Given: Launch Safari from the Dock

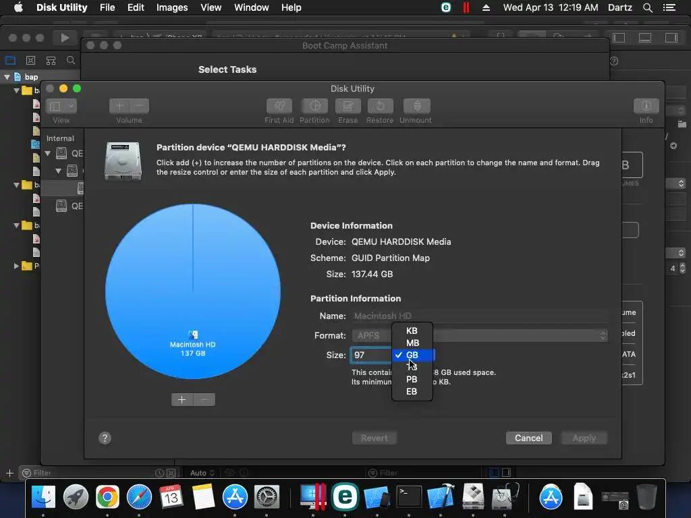Looking at the screenshot, I should [139, 497].
